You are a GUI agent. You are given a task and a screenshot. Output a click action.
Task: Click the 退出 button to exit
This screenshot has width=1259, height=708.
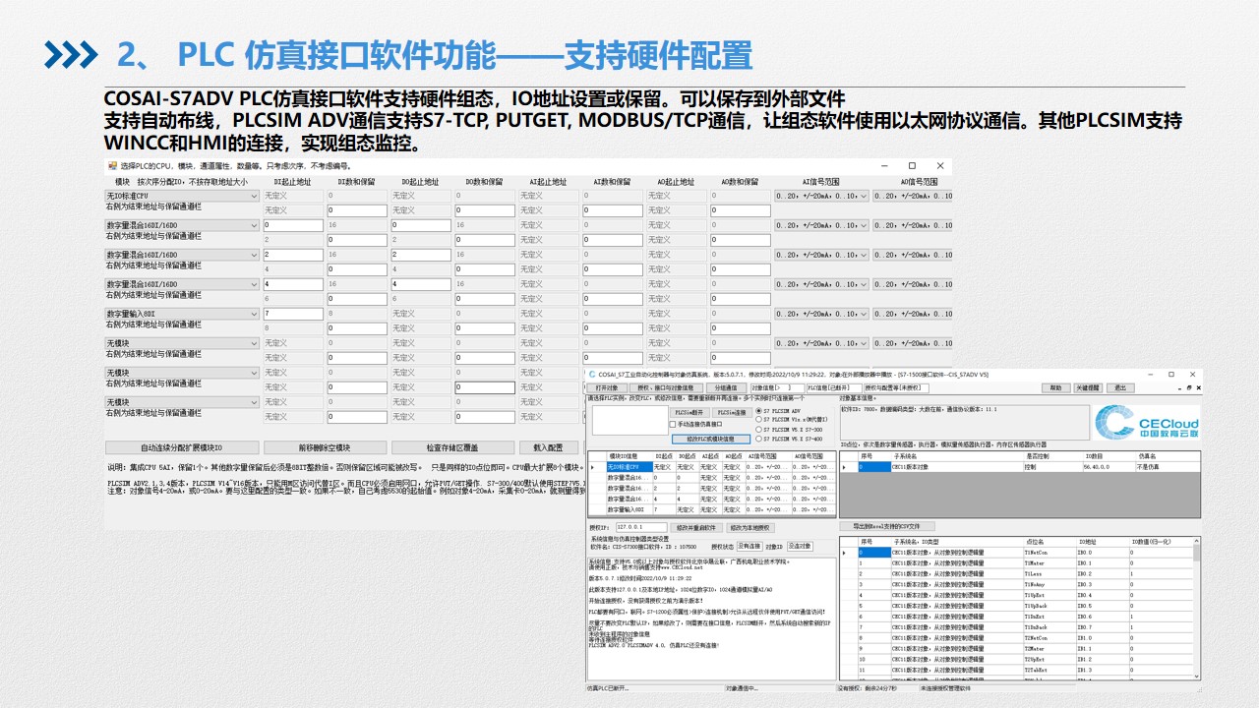pyautogui.click(x=1119, y=387)
